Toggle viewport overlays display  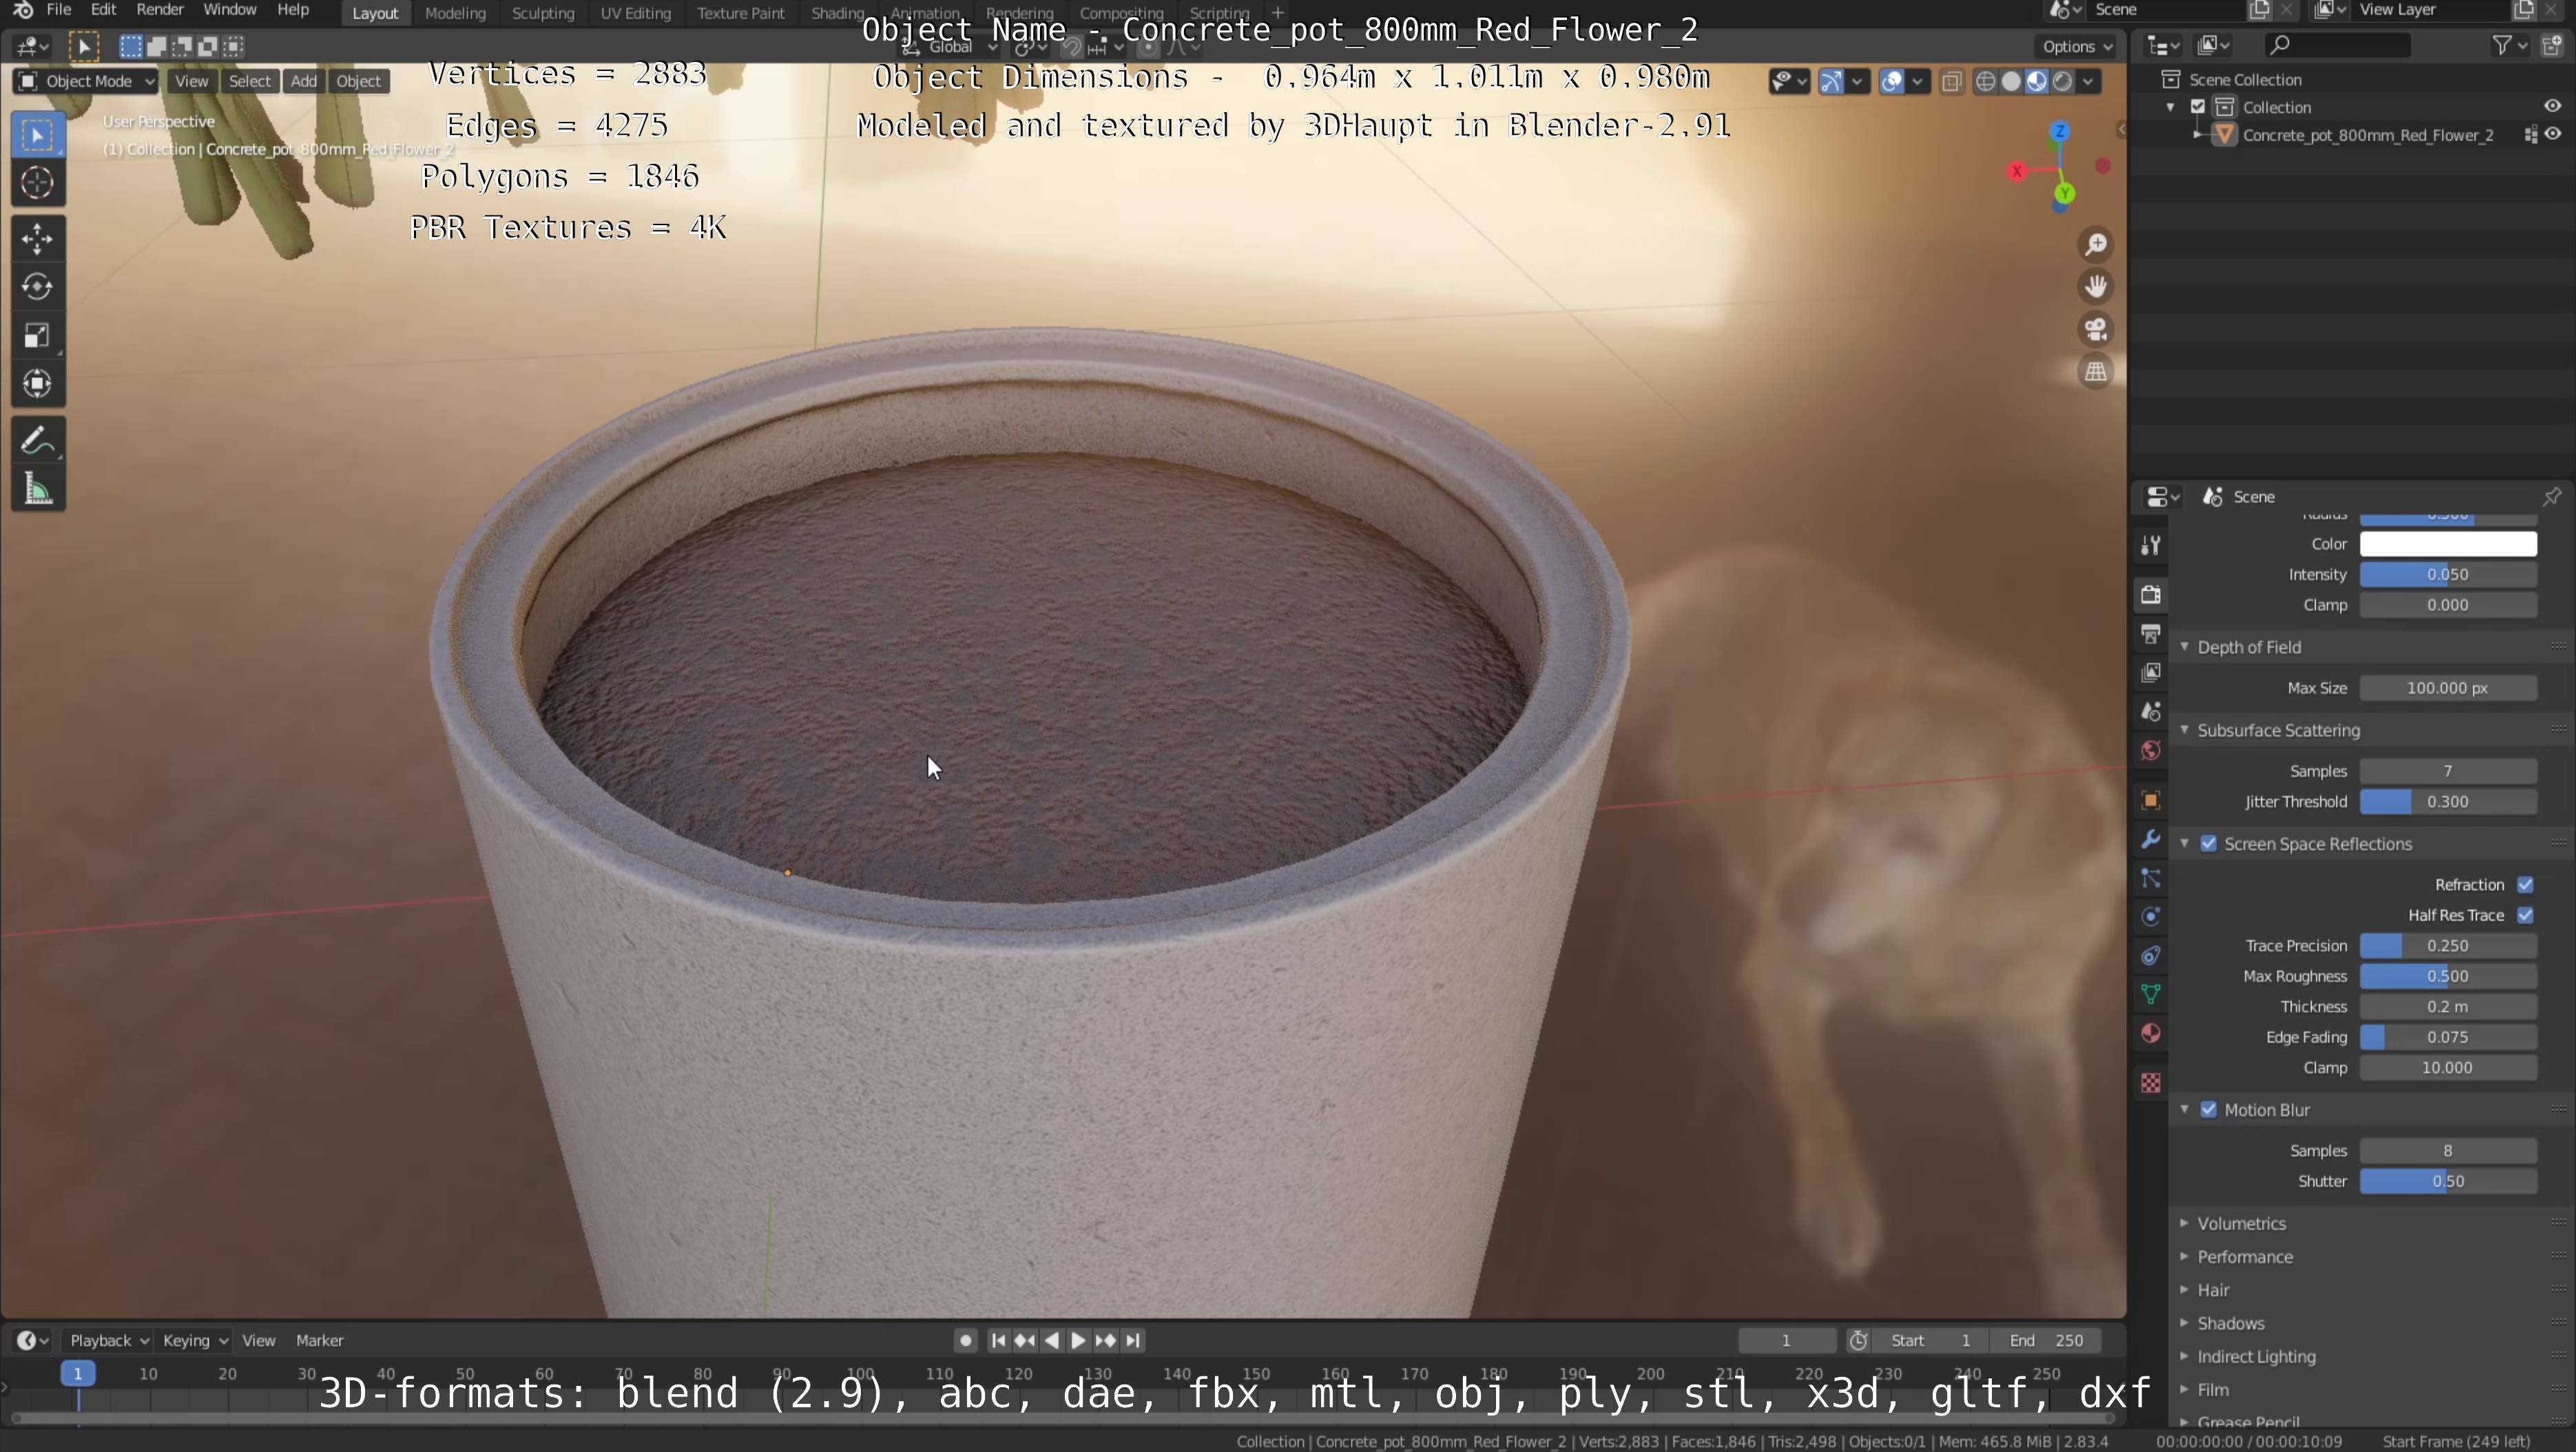click(1891, 82)
